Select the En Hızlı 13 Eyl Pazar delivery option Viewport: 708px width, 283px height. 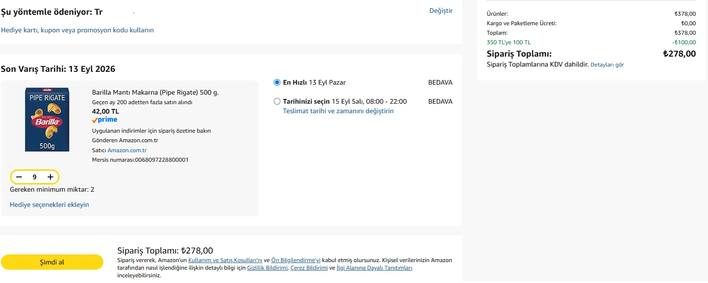(x=277, y=82)
